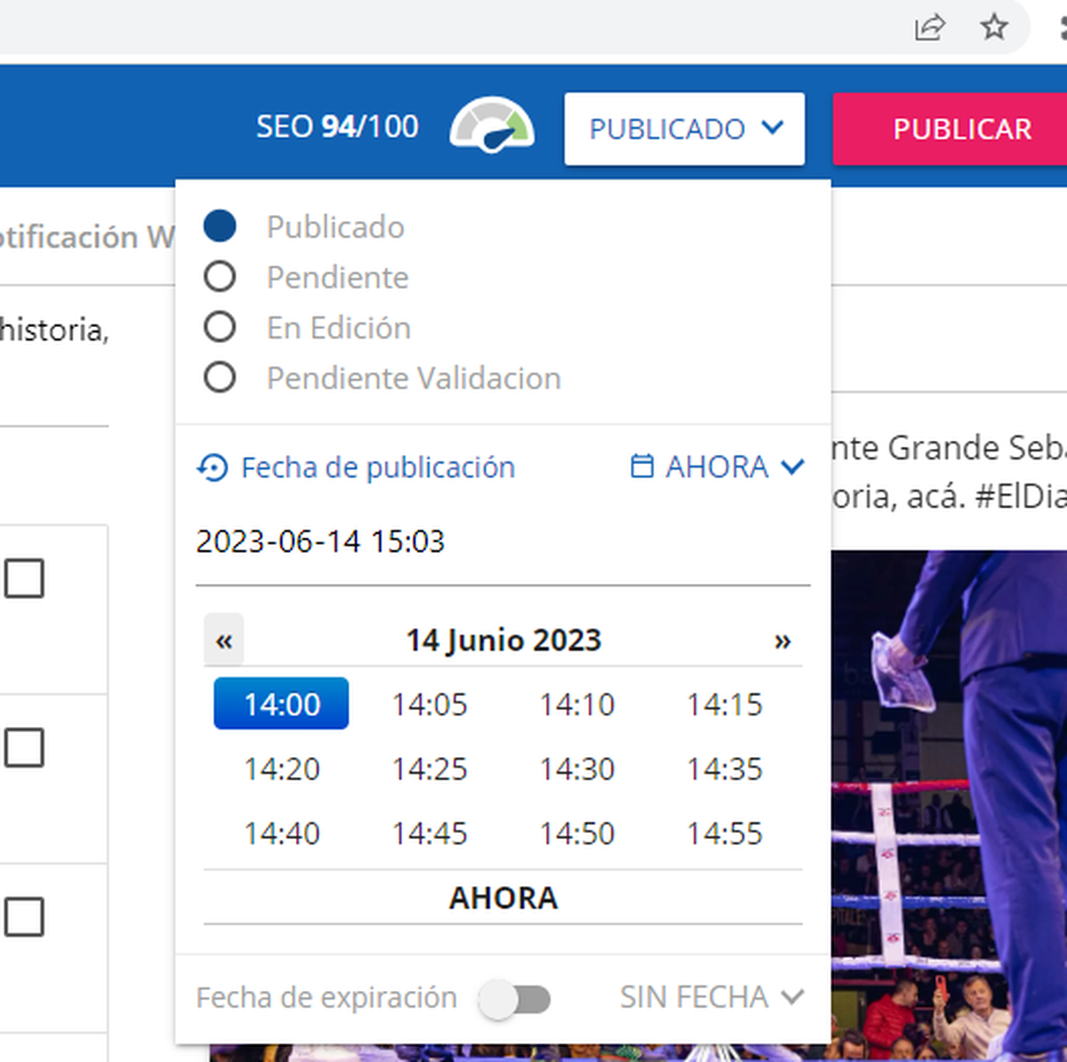1067x1062 pixels.
Task: Bookmark this page with the star icon
Action: [x=993, y=28]
